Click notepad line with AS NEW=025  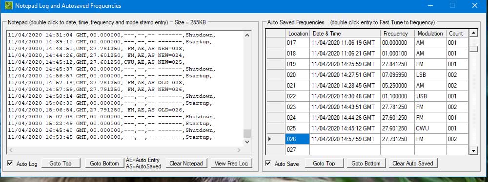tap(96, 62)
